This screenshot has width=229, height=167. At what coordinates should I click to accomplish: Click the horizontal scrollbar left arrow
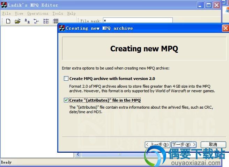tap(78, 154)
